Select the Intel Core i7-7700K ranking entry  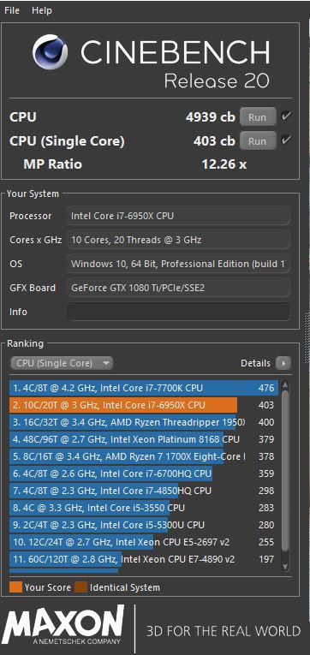[x=144, y=388]
